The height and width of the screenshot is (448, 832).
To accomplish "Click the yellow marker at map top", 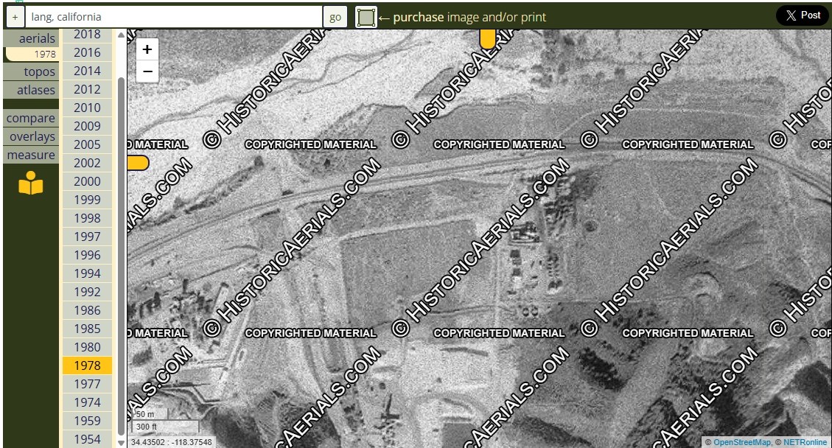I will tap(487, 39).
